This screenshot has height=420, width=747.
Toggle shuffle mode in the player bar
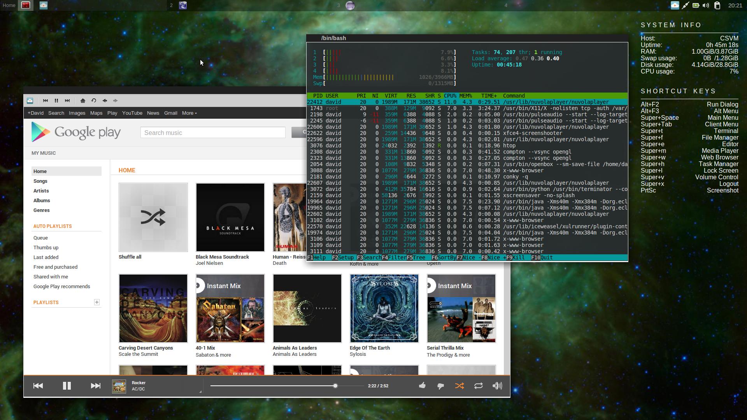459,386
